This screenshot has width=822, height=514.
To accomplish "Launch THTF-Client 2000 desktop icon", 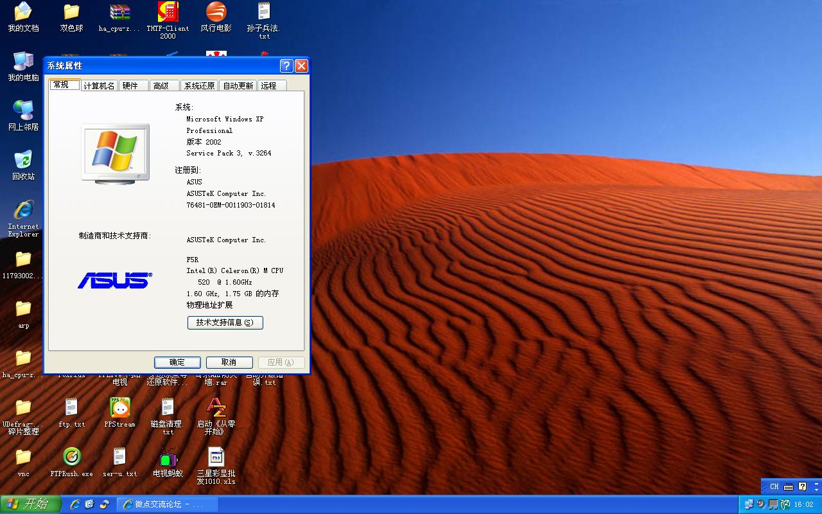I will pyautogui.click(x=168, y=21).
